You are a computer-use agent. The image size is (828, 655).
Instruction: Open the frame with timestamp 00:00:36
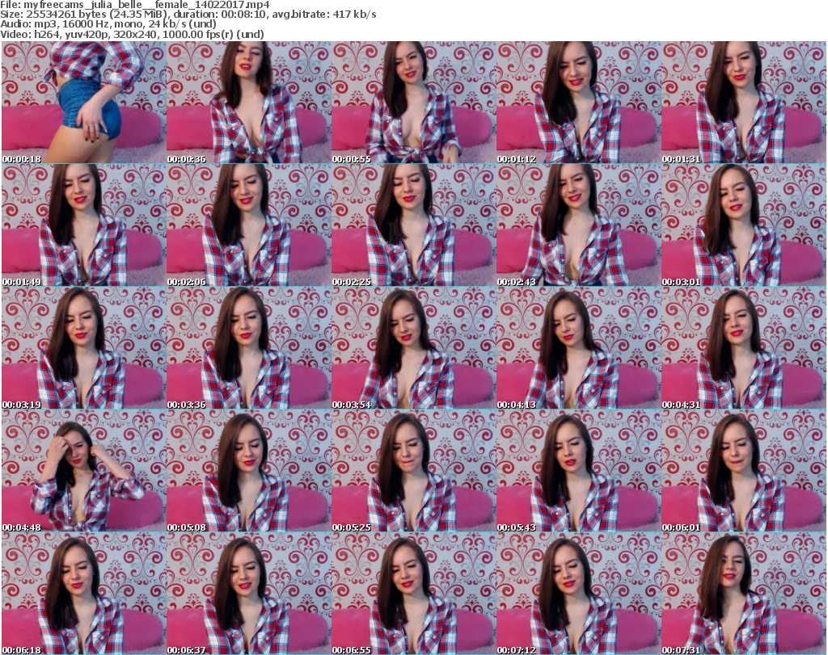tap(249, 103)
